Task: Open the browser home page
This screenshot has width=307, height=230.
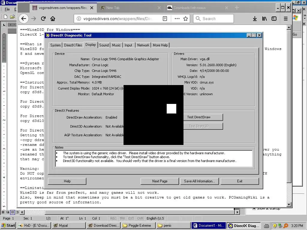Action: pos(53,19)
